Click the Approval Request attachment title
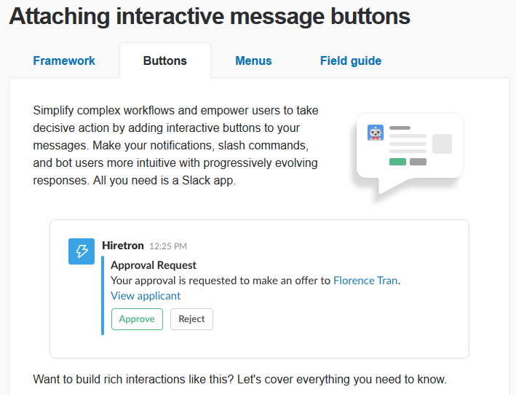The width and height of the screenshot is (516, 395). [x=154, y=265]
